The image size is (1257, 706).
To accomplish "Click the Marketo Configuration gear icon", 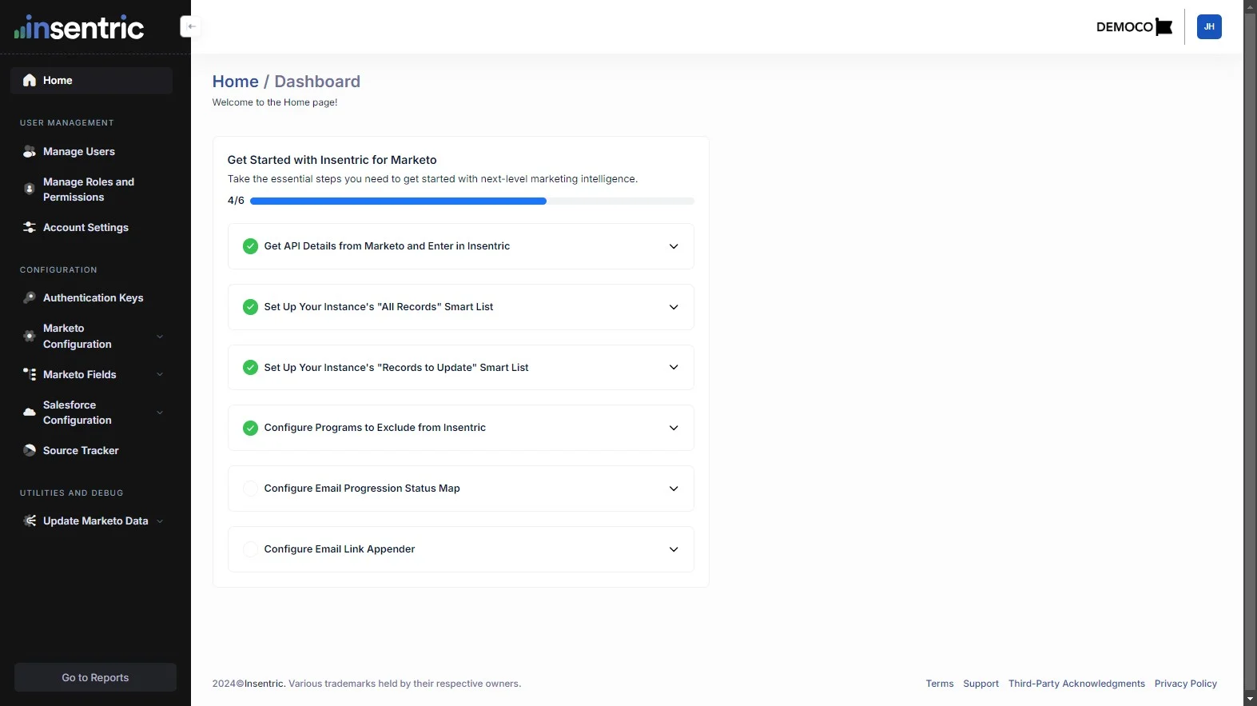I will tap(30, 336).
